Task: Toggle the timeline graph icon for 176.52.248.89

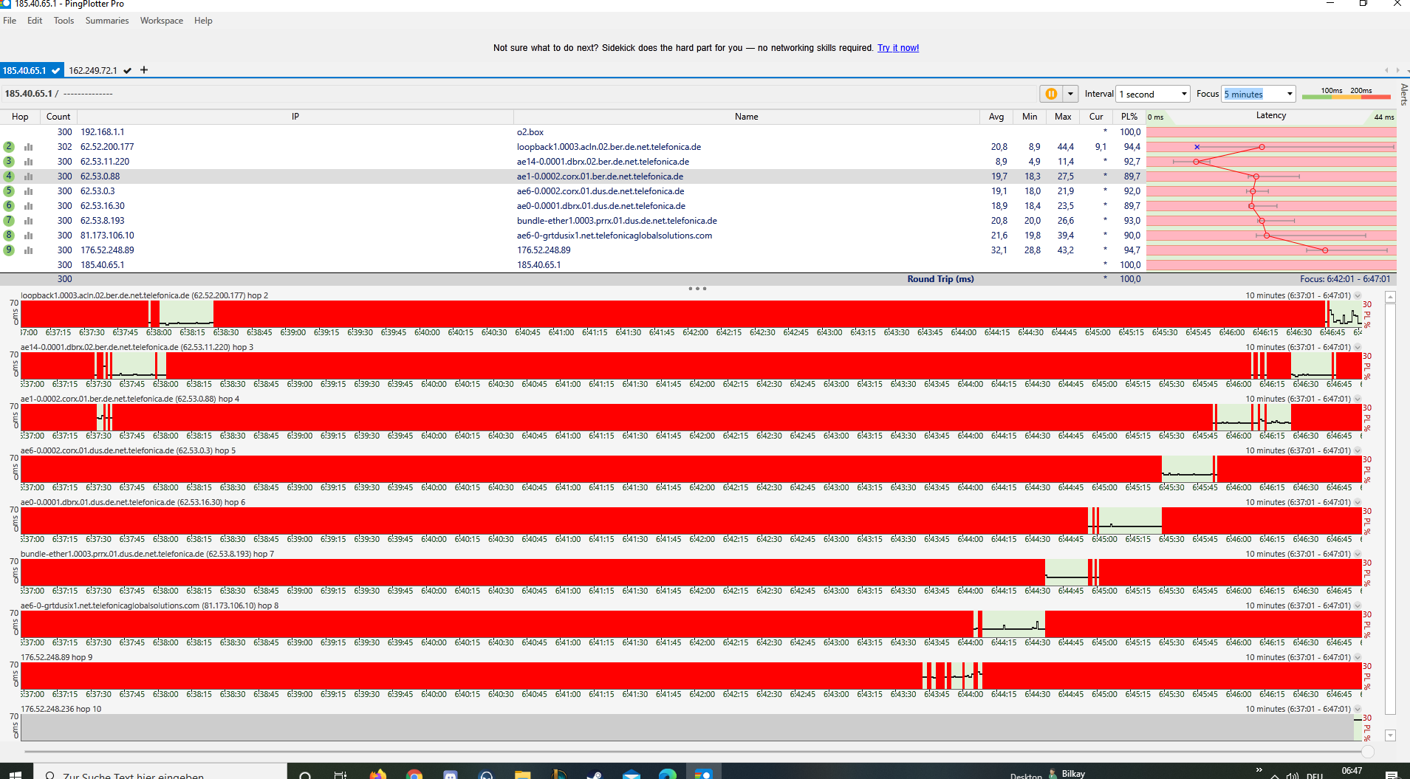Action: pos(28,250)
